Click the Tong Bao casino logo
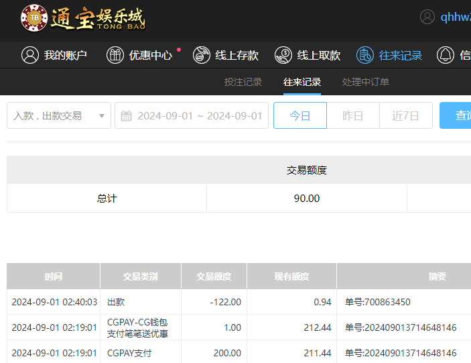The width and height of the screenshot is (471, 363). point(82,18)
